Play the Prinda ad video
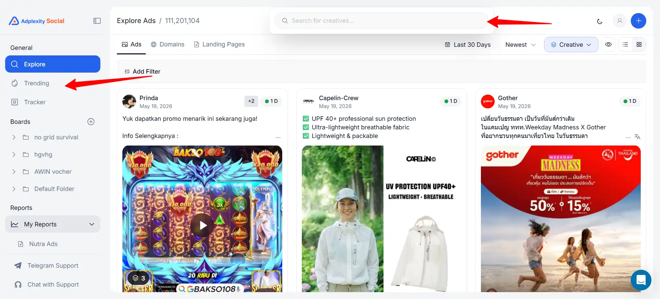 point(202,225)
